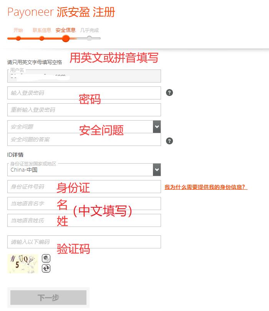Select the China-中国 country combo box

pyautogui.click(x=84, y=170)
